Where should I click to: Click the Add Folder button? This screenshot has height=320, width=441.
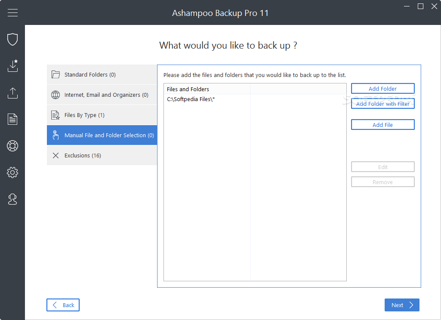coord(382,89)
